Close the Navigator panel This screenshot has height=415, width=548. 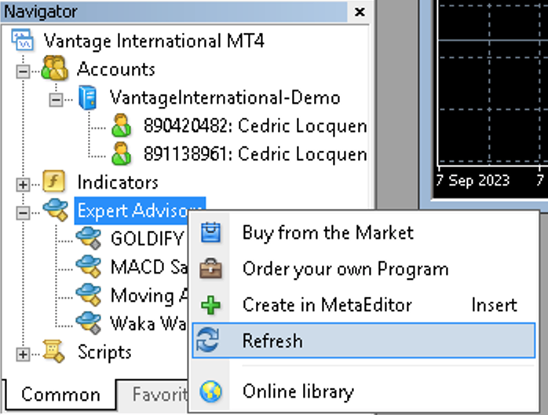point(360,12)
